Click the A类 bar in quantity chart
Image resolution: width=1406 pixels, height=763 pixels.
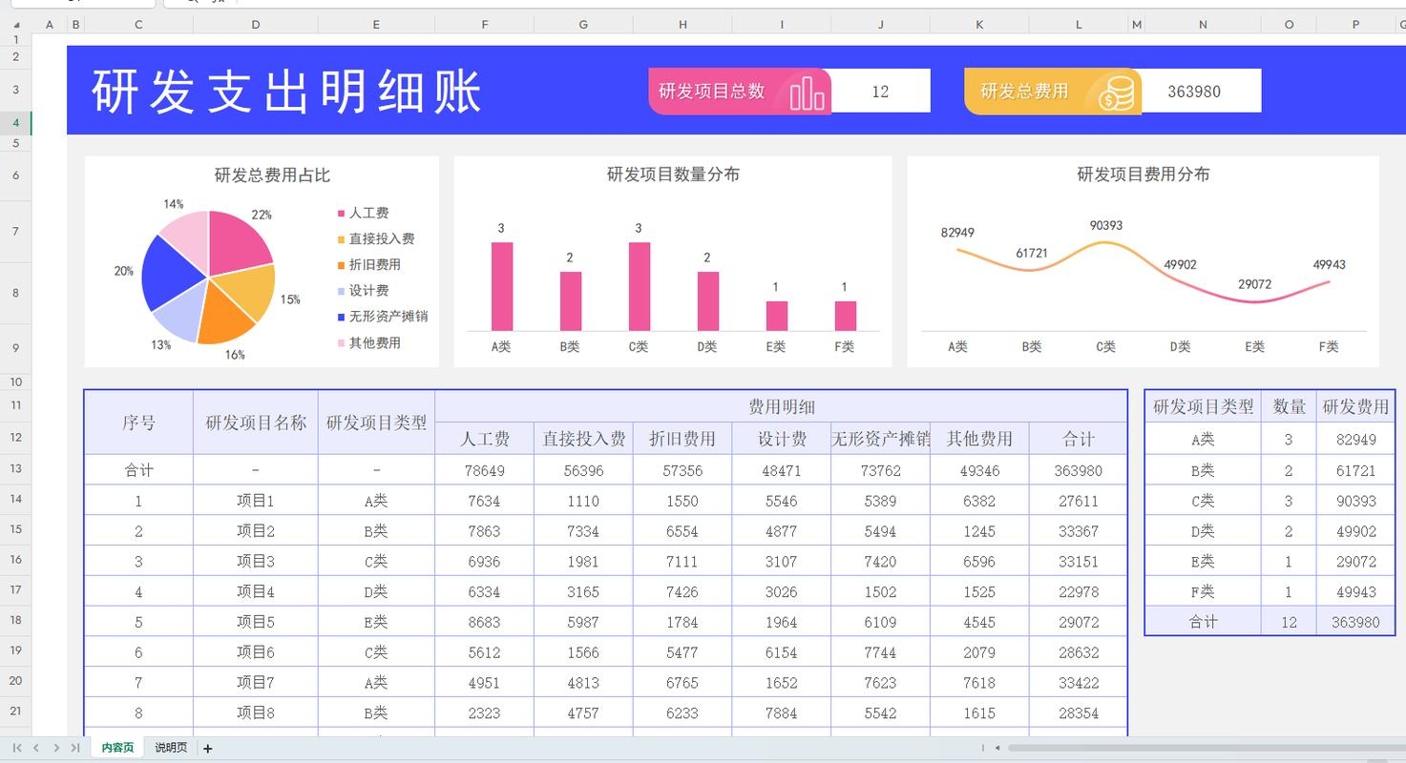(502, 286)
